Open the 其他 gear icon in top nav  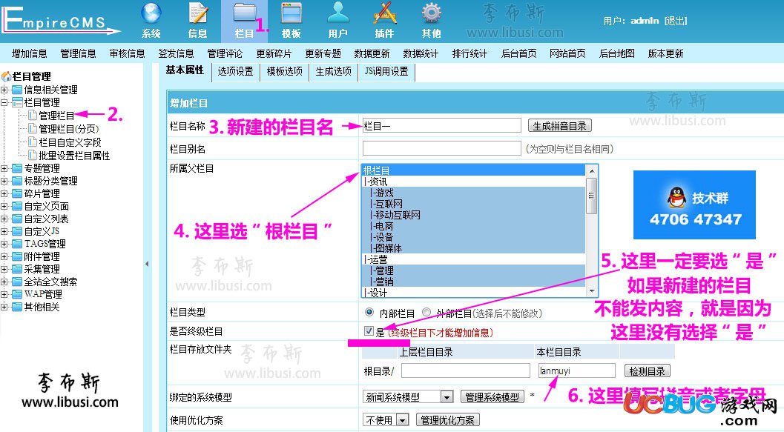431,13
